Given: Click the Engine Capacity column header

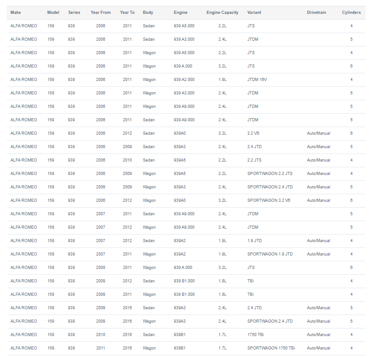Looking at the screenshot, I should [x=223, y=13].
